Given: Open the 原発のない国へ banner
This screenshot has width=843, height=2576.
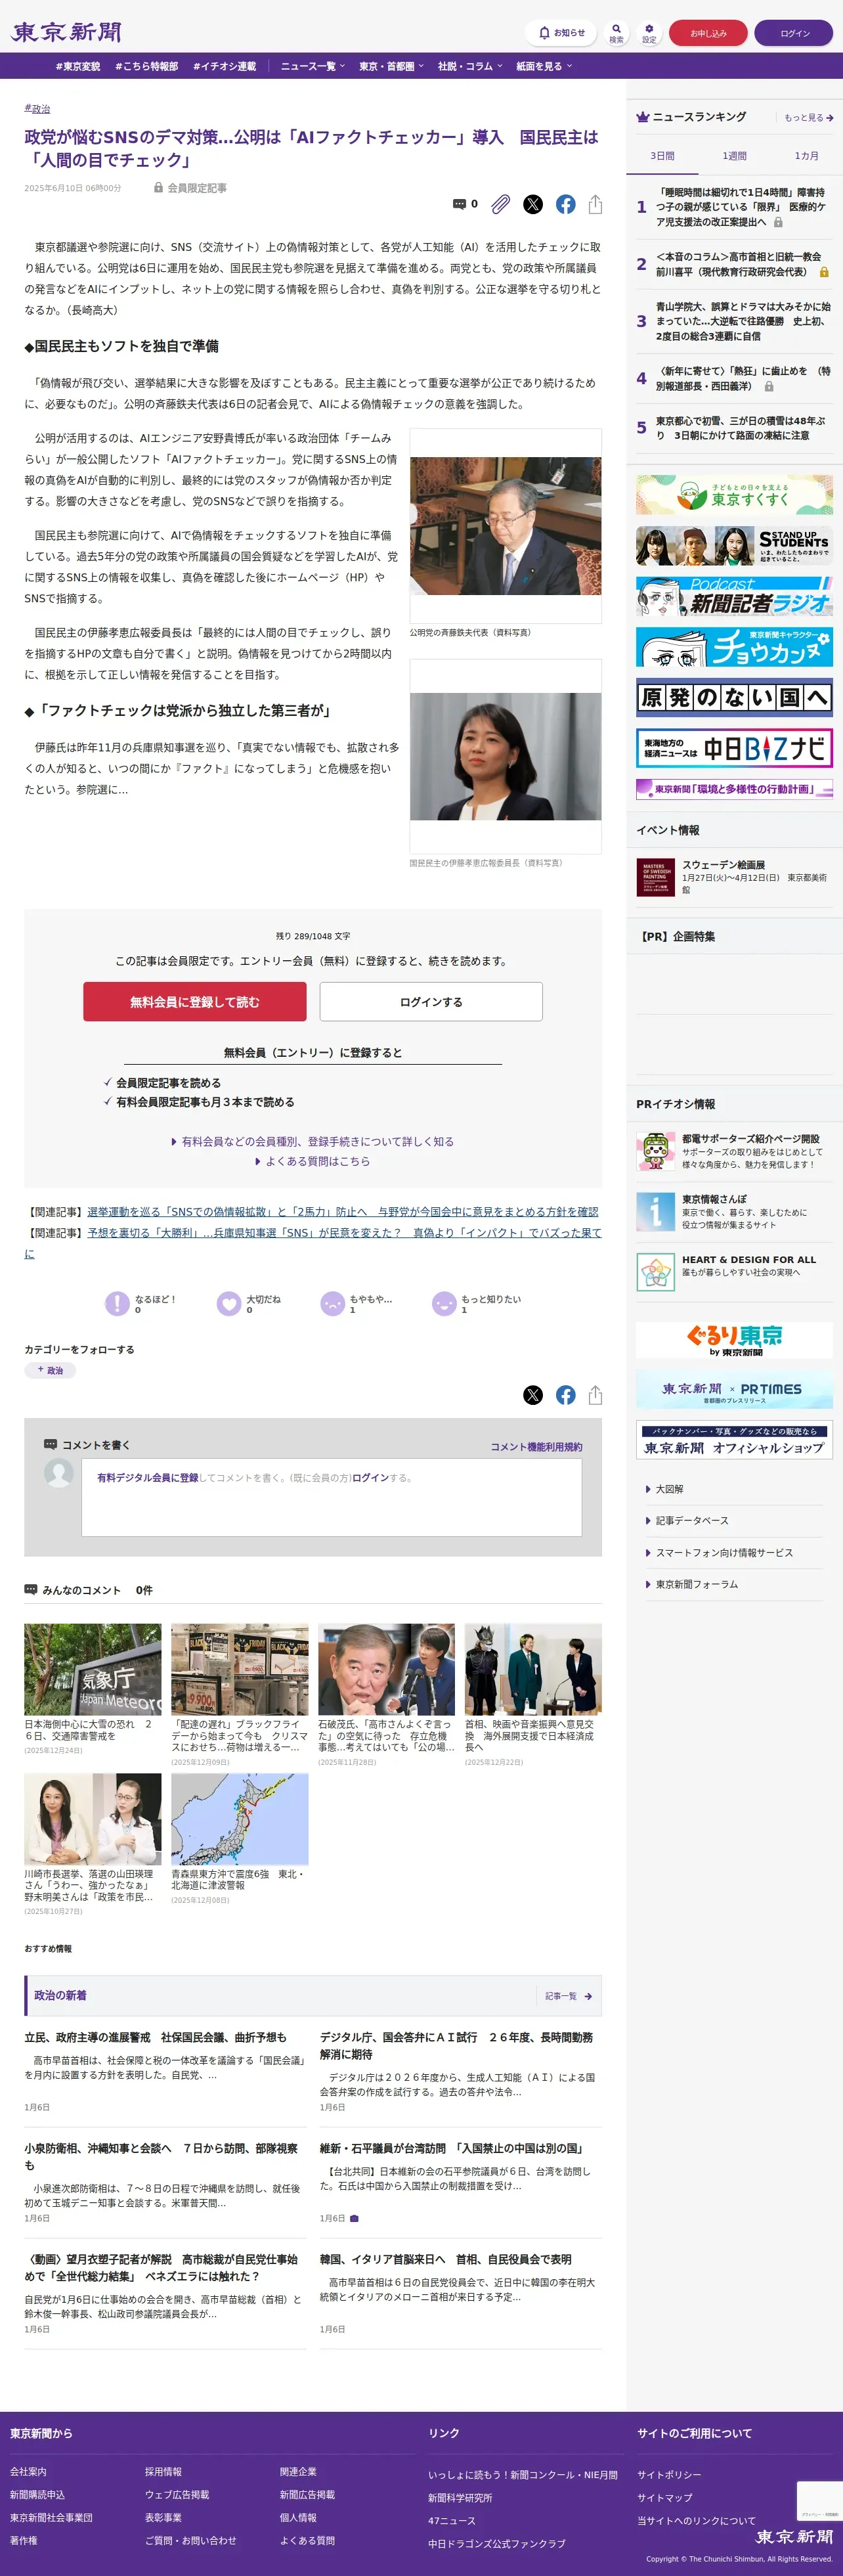Looking at the screenshot, I should [734, 697].
